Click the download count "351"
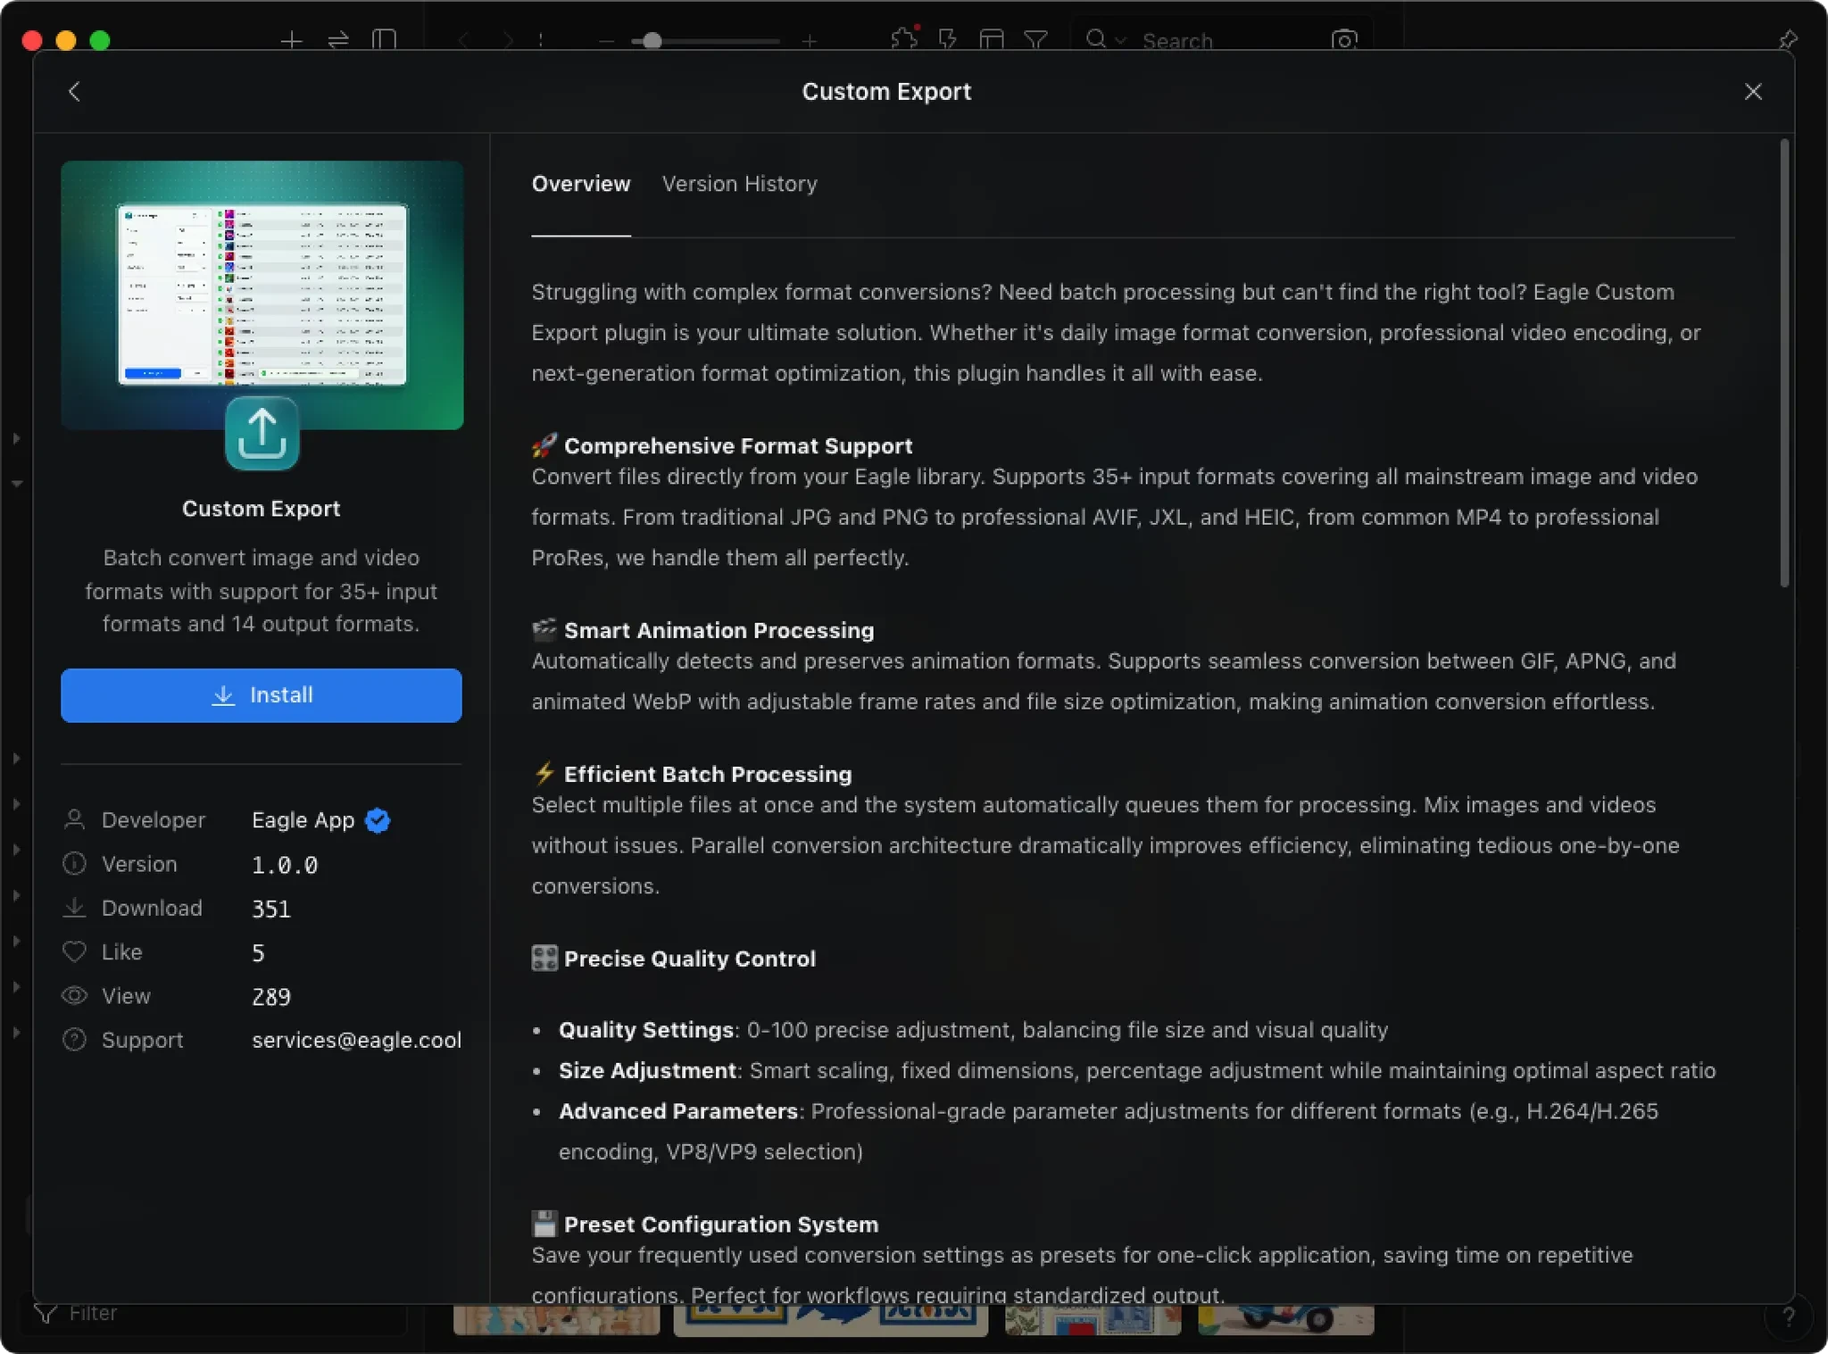 271,909
